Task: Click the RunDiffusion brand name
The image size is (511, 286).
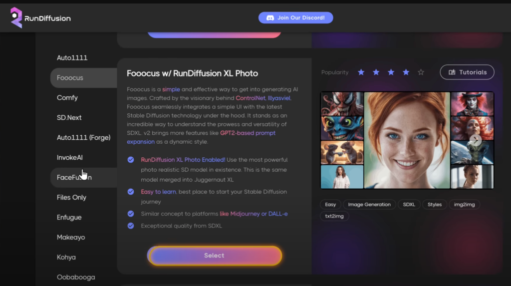Action: (47, 18)
